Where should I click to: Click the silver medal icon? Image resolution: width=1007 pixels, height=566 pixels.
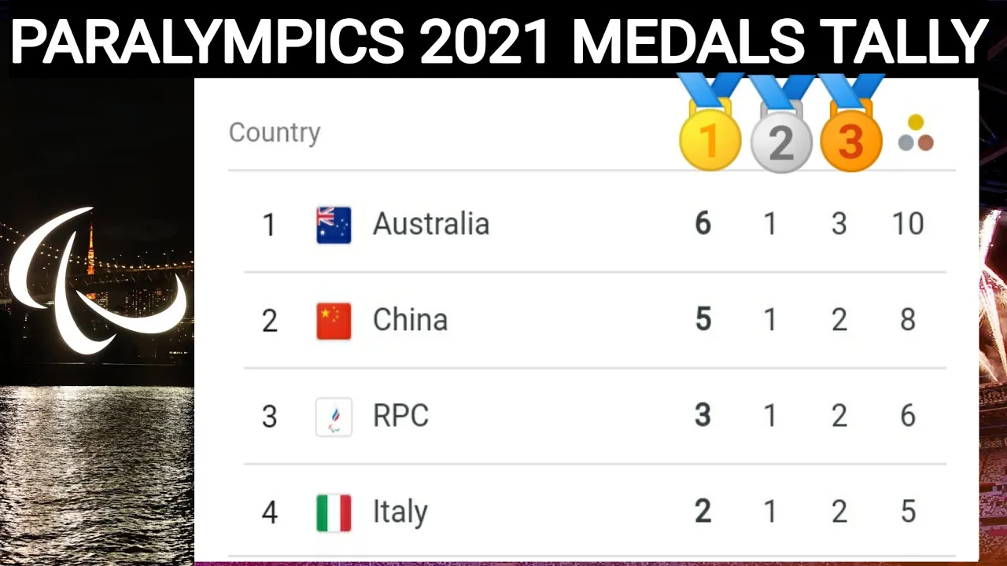[780, 123]
